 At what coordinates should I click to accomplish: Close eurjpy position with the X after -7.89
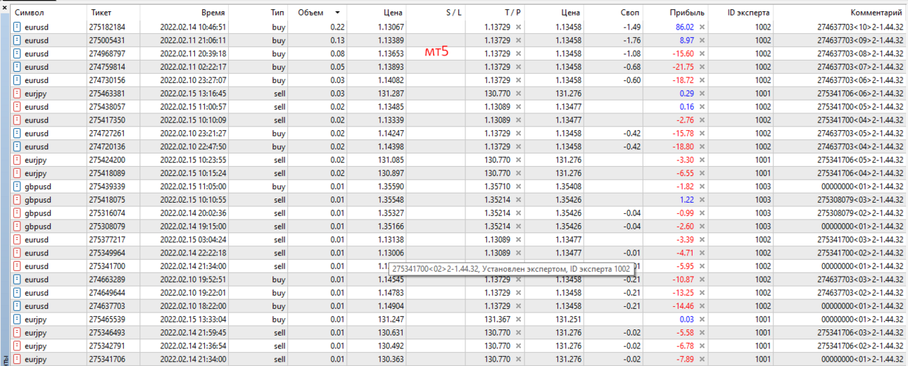(x=702, y=360)
